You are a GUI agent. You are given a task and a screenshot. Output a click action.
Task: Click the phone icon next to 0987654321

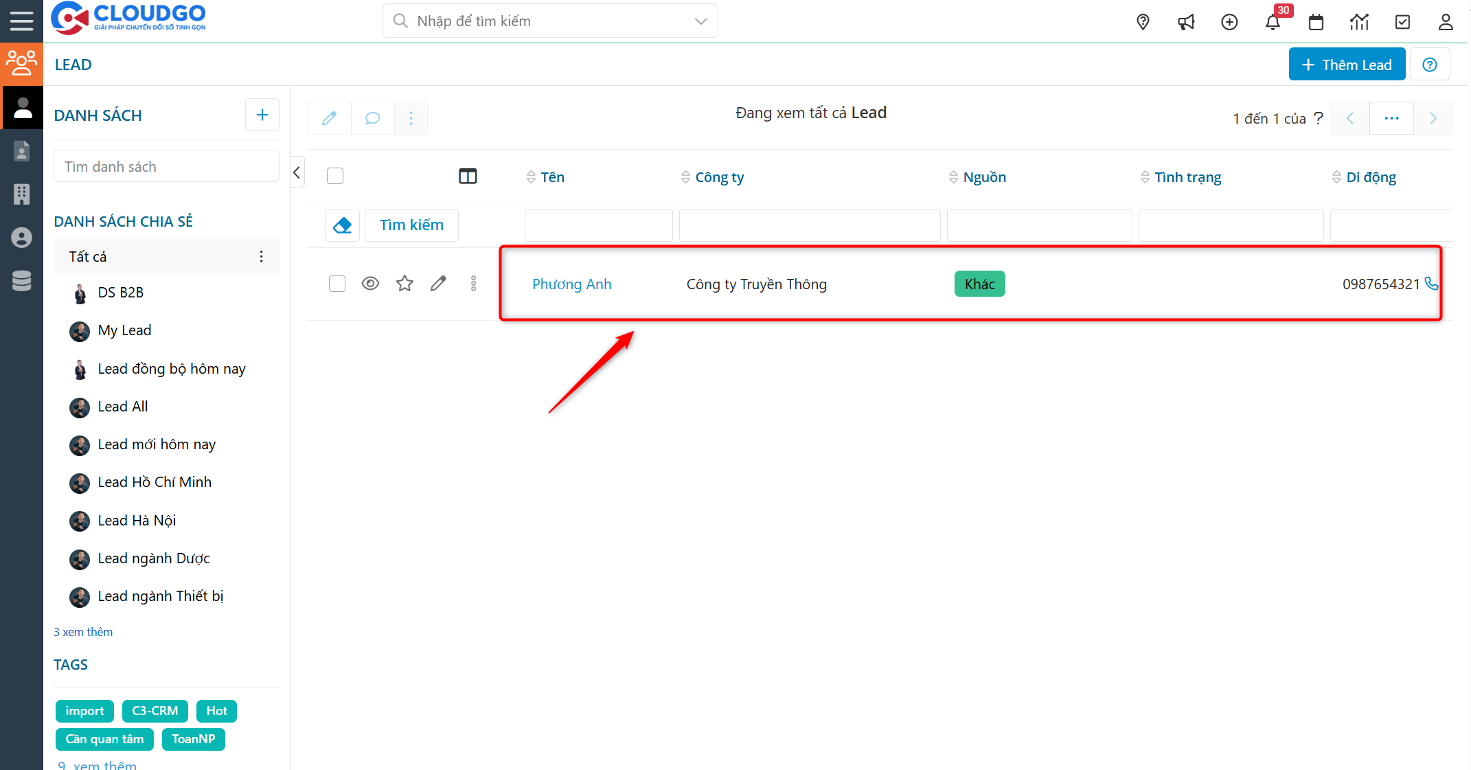pyautogui.click(x=1433, y=283)
